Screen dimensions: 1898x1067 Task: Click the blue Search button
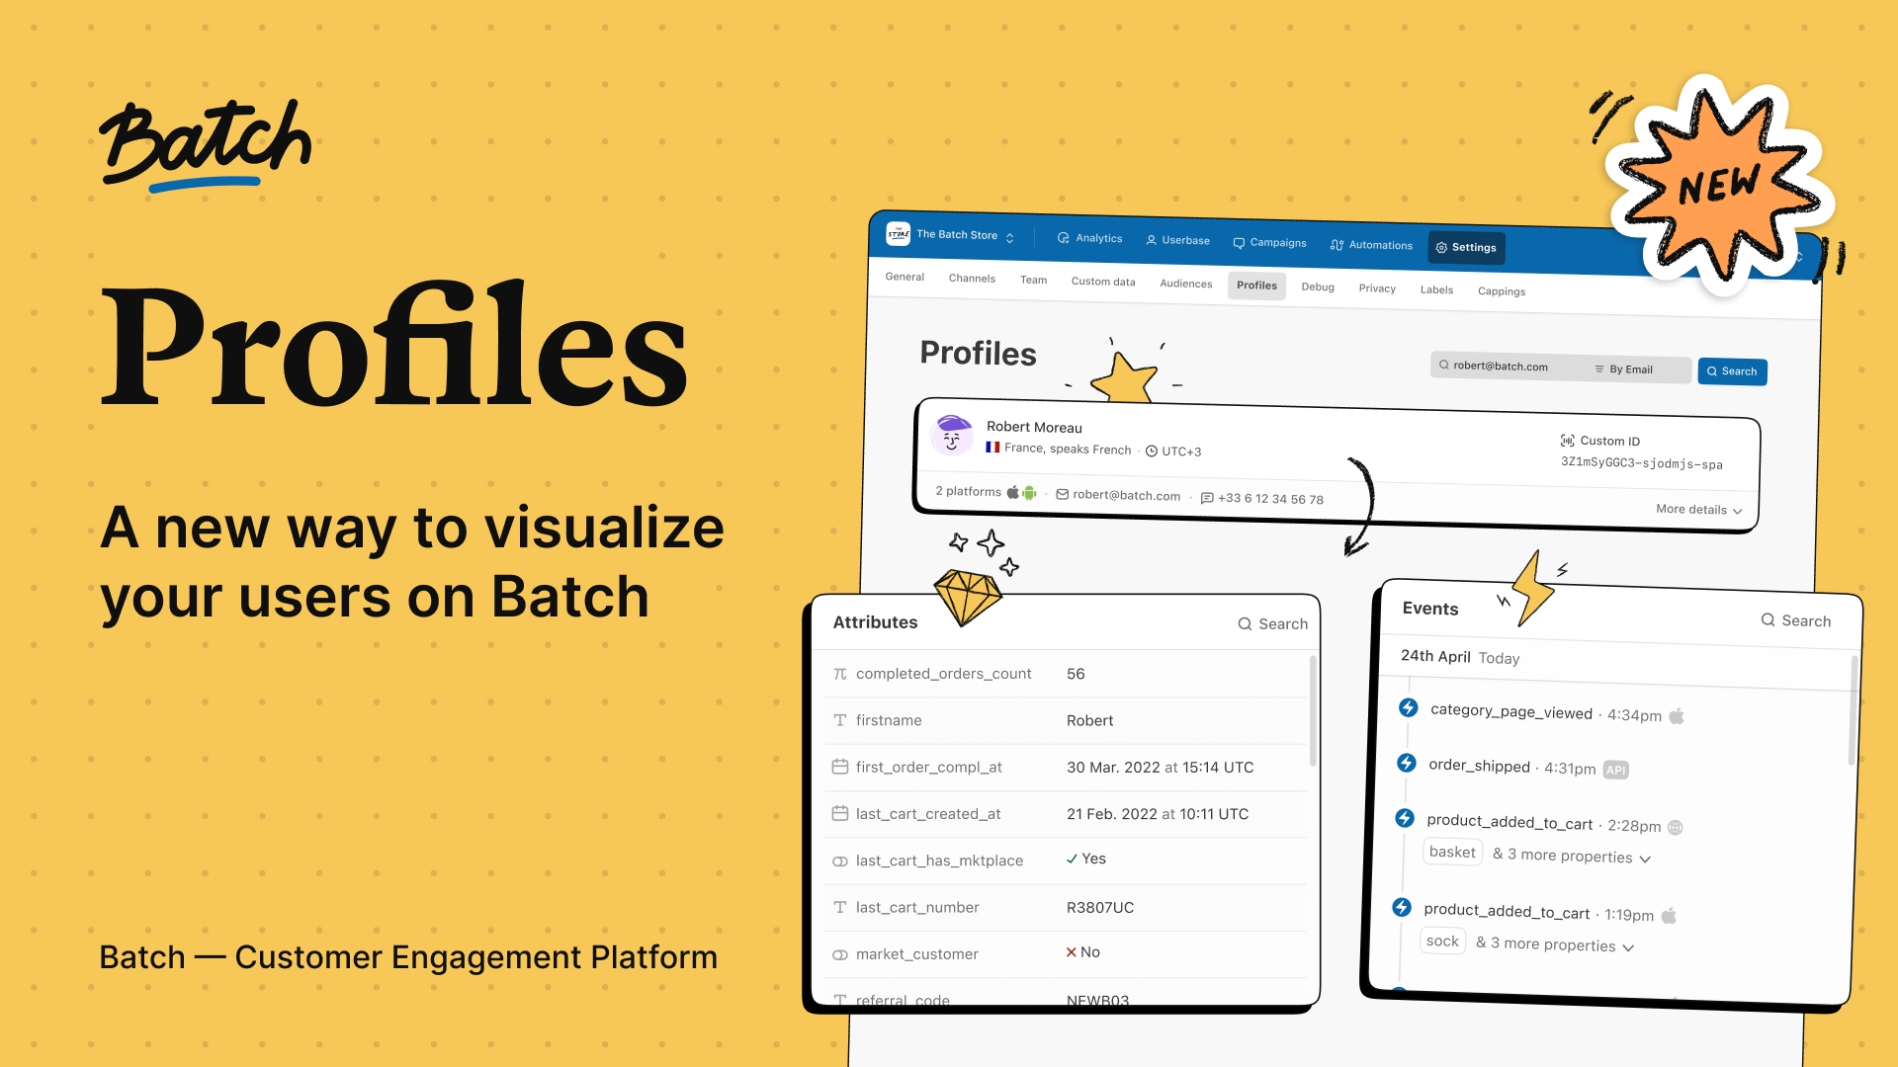pos(1732,371)
